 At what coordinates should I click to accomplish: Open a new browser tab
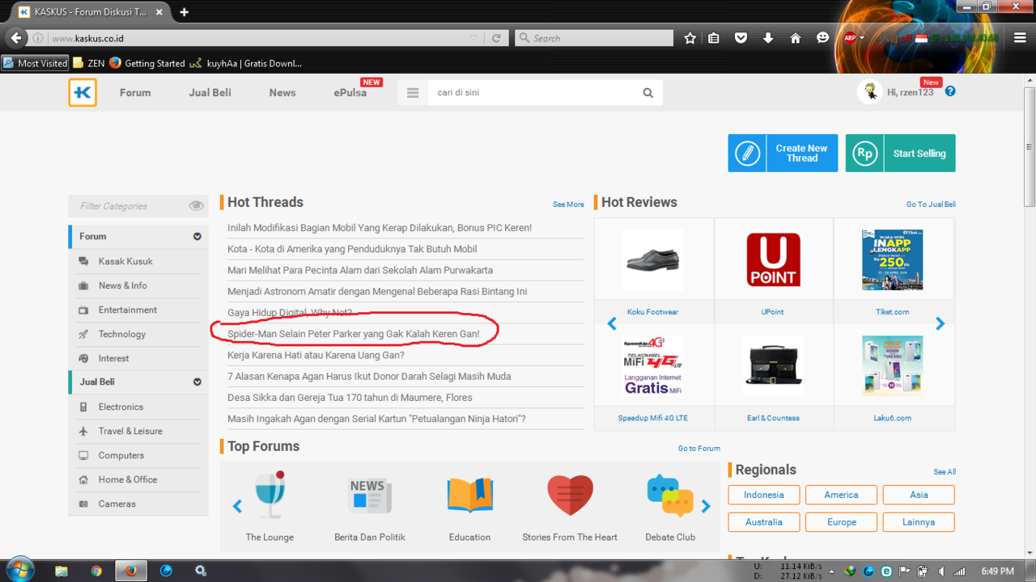(185, 12)
